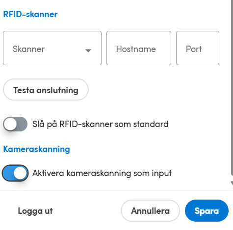Click the Kameraskanning section heading
233x230 pixels.
(x=37, y=149)
